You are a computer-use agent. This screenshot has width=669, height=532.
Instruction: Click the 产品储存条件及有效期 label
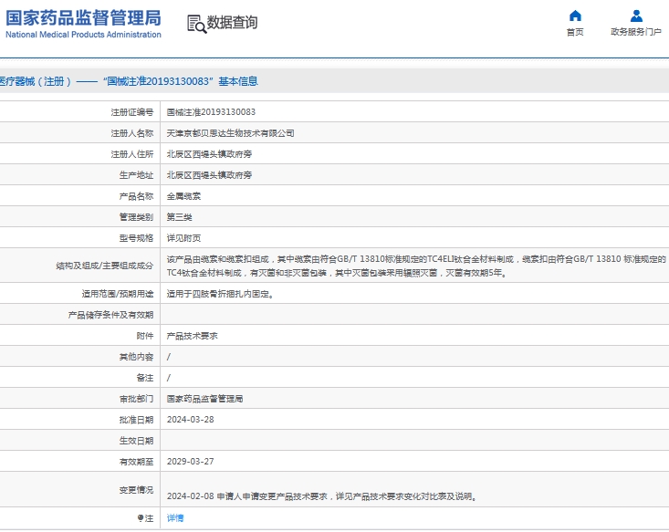(x=110, y=315)
